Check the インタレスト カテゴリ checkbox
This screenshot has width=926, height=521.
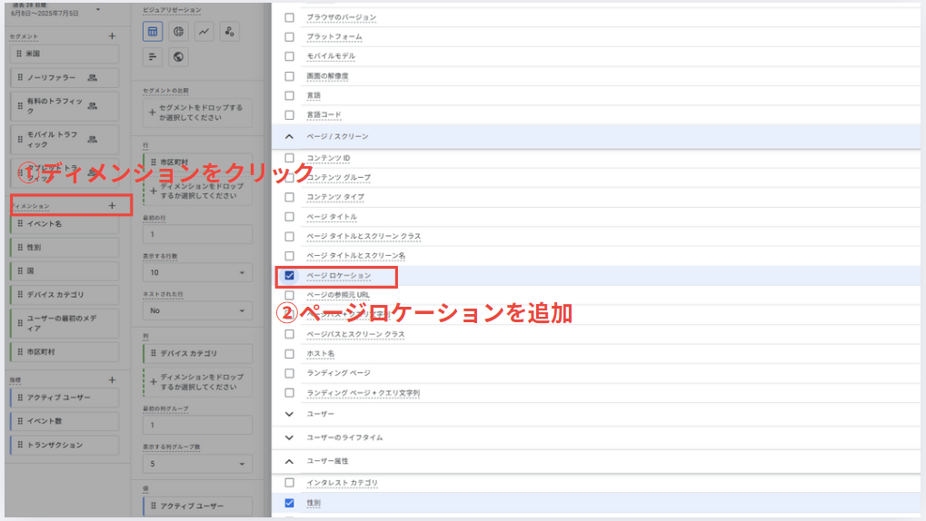coord(289,483)
